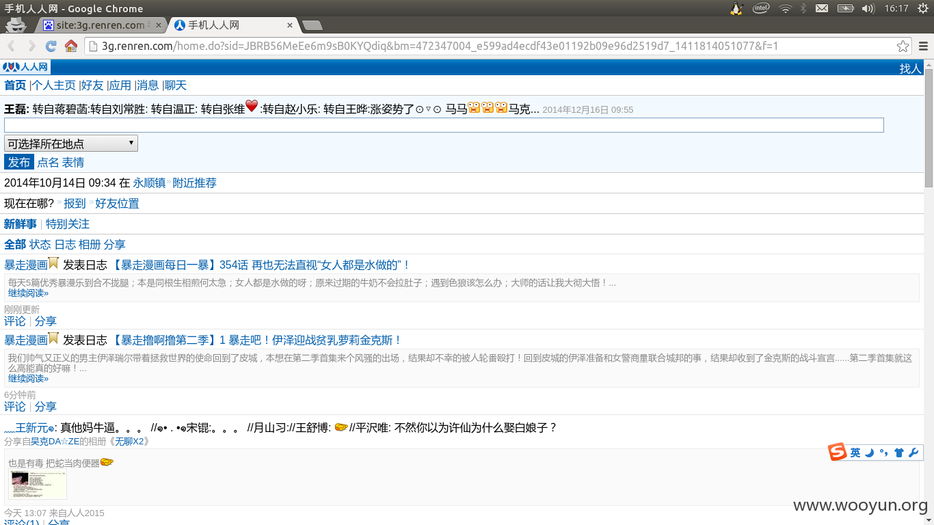The width and height of the screenshot is (934, 525).
Task: Open the system power gear menu
Action: point(923,8)
